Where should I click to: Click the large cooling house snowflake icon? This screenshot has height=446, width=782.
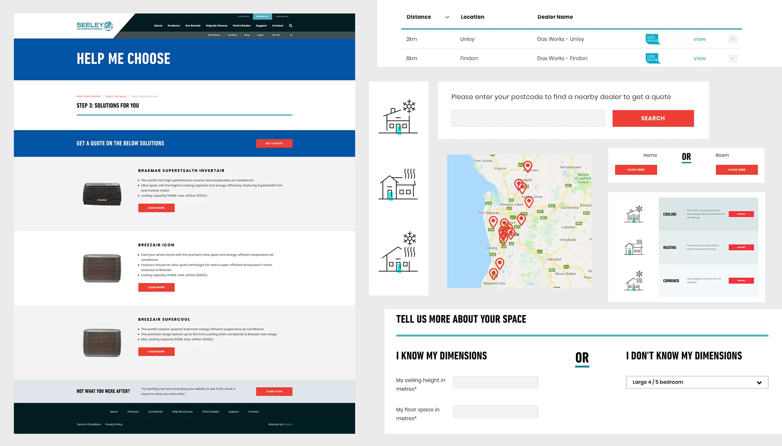[398, 117]
